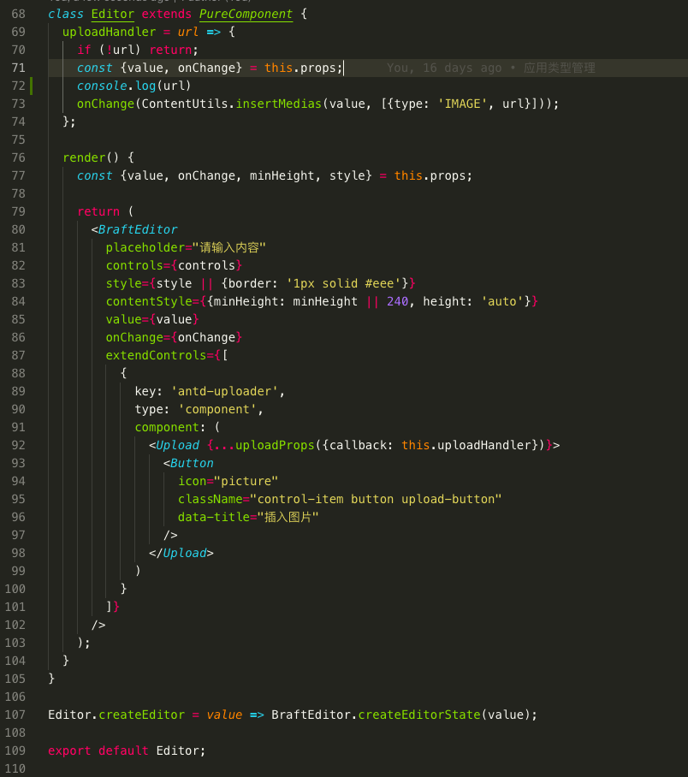688x777 pixels.
Task: Click line number 68 in the gutter
Action: 18,14
